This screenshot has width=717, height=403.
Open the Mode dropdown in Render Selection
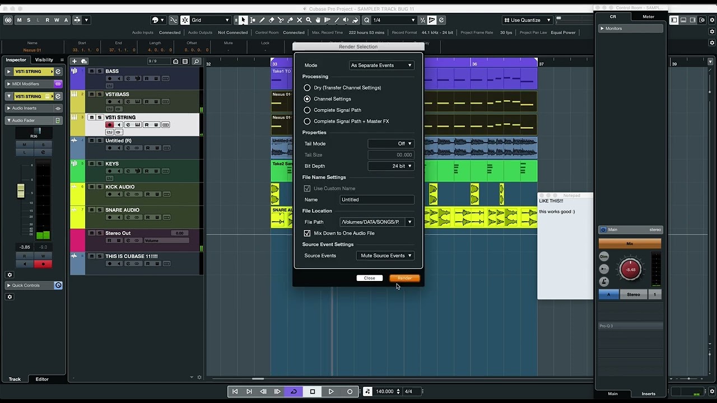pyautogui.click(x=381, y=65)
